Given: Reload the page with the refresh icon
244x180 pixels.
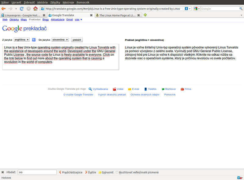Looking at the screenshot, I should 22,9.
